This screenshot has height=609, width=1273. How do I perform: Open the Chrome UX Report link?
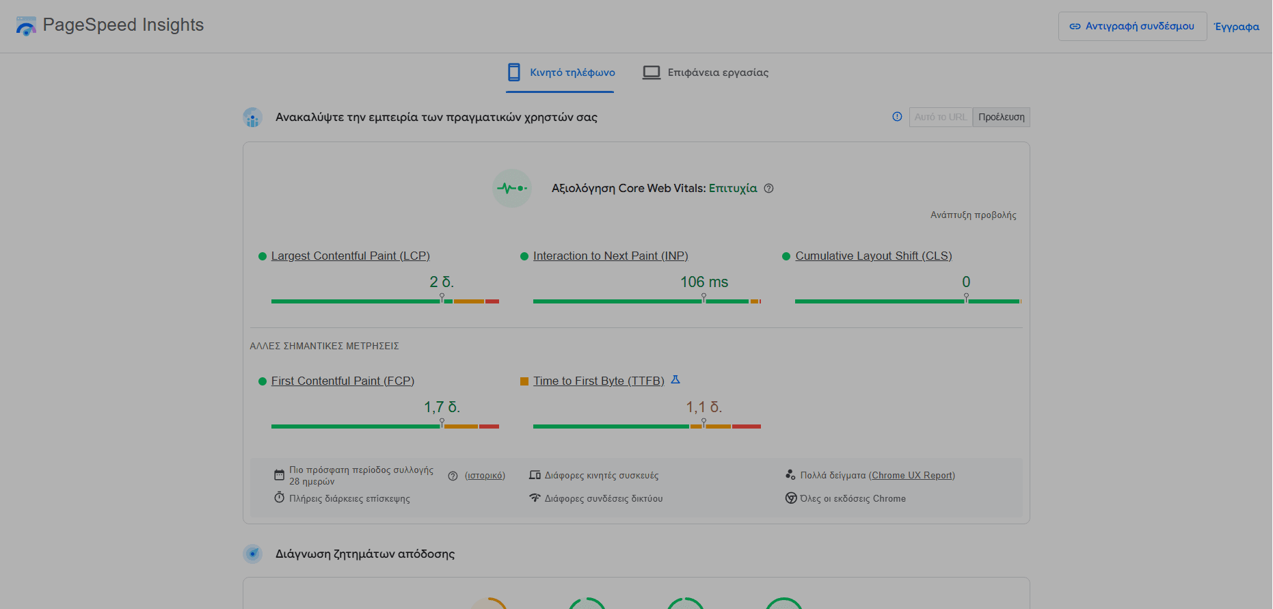(912, 476)
